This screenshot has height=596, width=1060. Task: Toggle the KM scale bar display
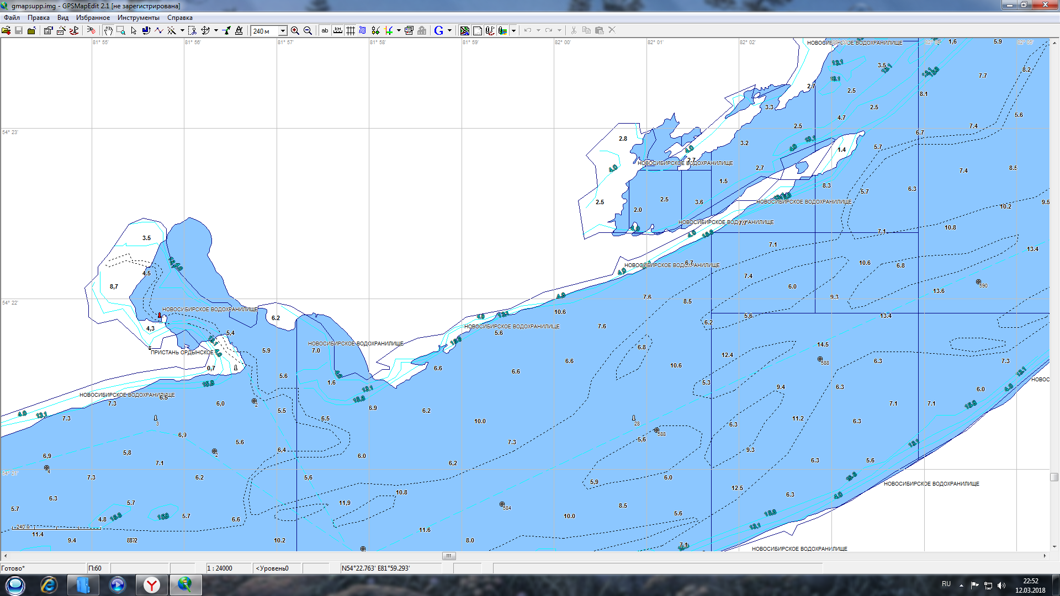pyautogui.click(x=338, y=30)
